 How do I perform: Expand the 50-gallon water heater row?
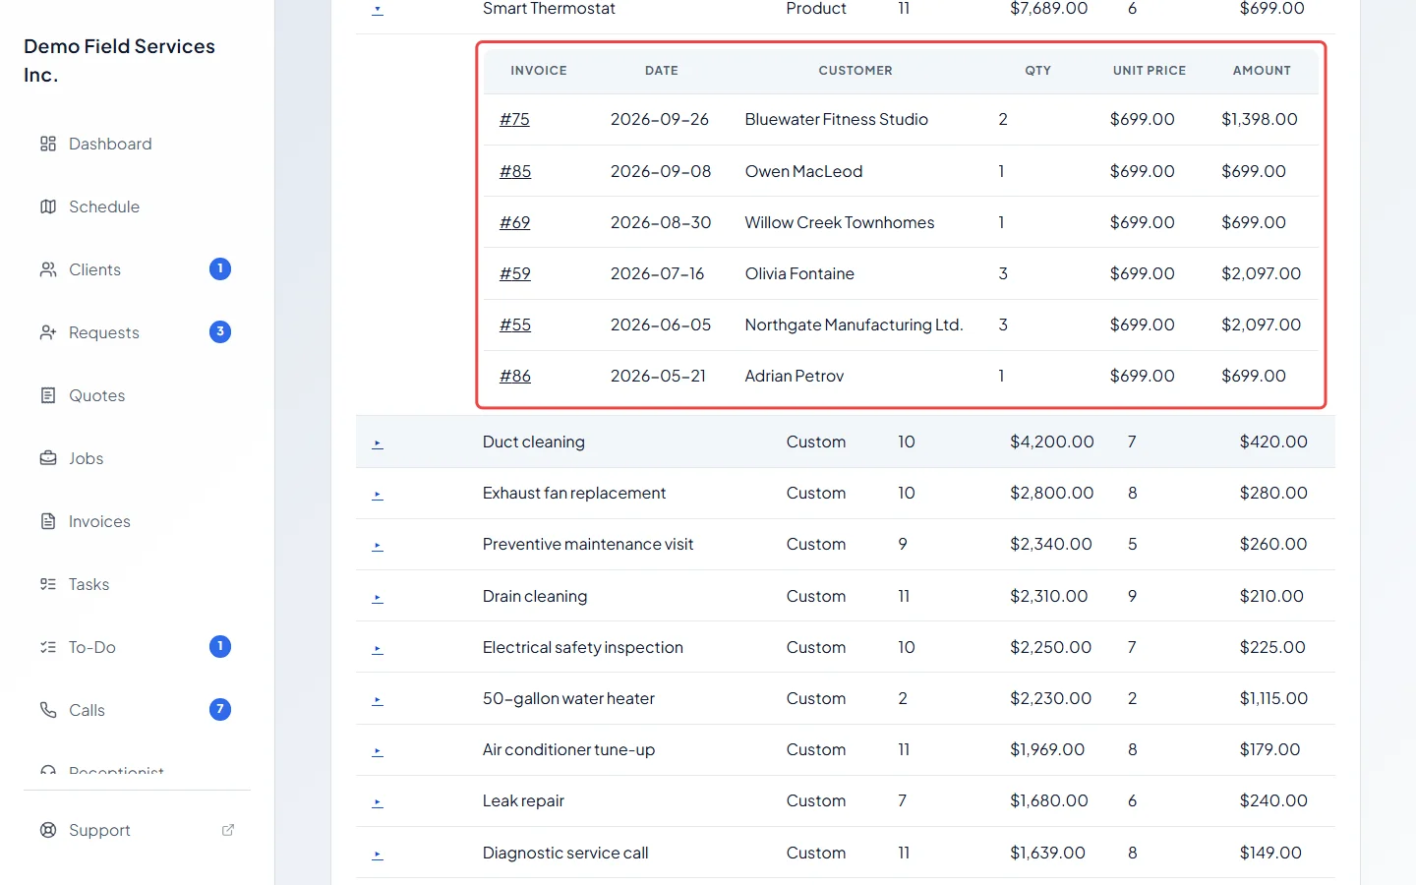tap(378, 700)
